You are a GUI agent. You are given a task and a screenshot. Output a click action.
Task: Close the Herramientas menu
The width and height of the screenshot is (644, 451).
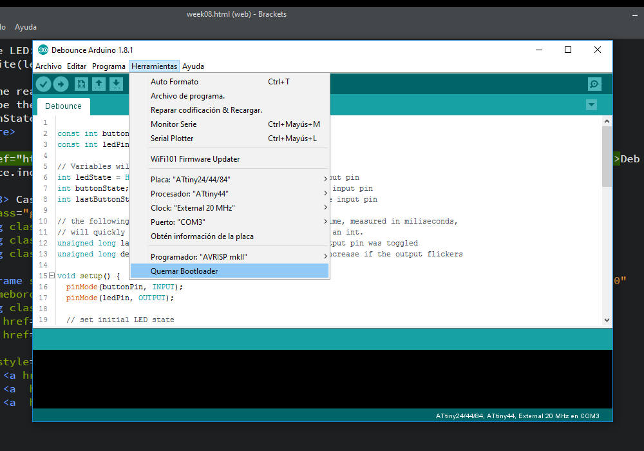(154, 66)
